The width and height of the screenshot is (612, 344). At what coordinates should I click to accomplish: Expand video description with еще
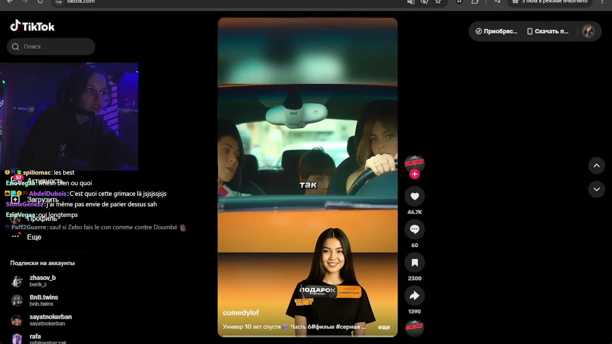click(x=384, y=327)
